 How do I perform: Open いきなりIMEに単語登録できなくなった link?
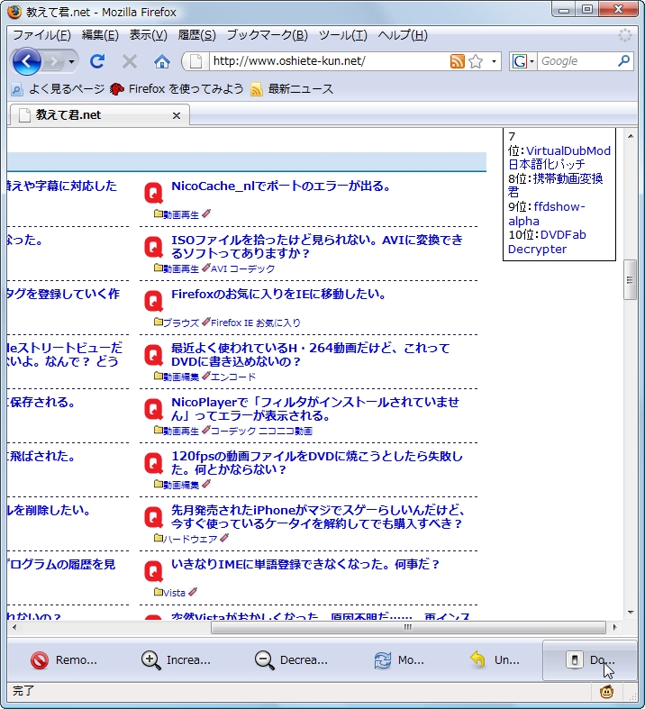click(305, 564)
